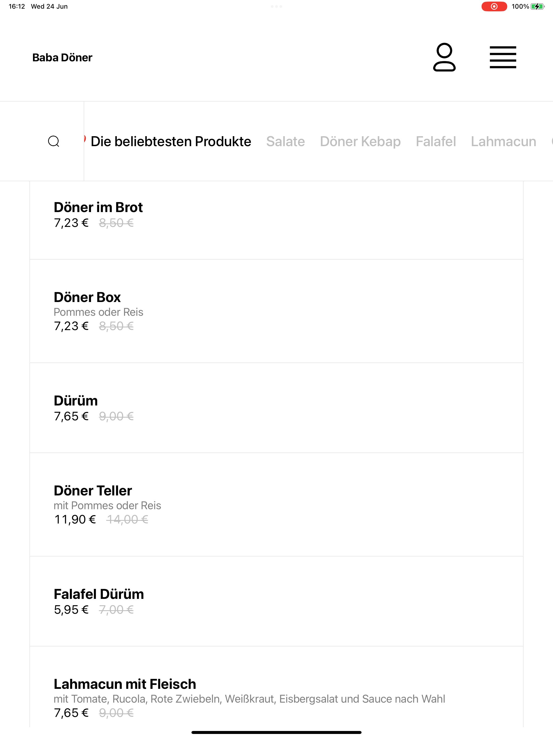Switch to the Salate category tab
Screen dimensions: 553x738
coord(285,142)
